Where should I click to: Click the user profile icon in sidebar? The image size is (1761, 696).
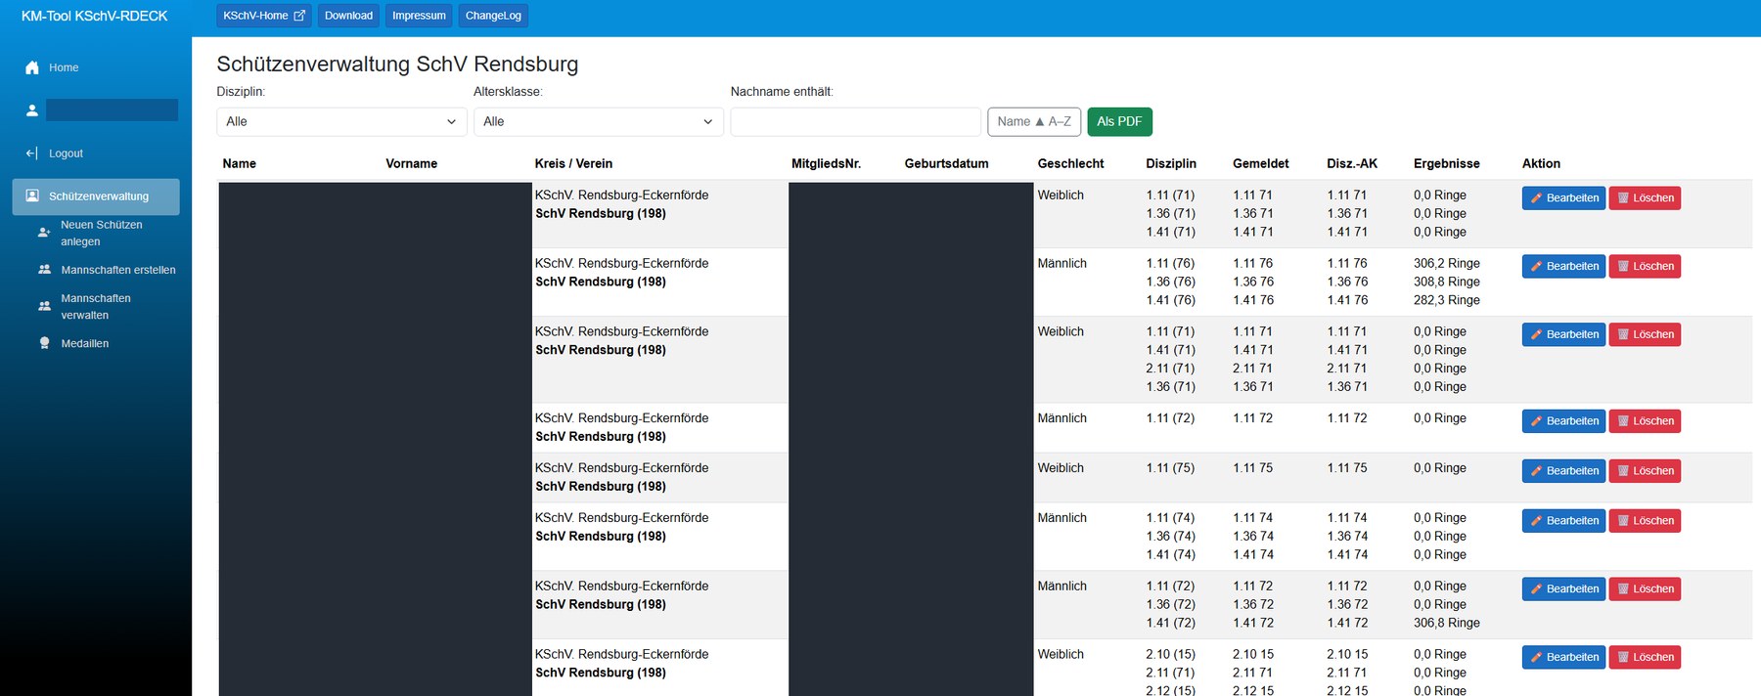pos(32,110)
